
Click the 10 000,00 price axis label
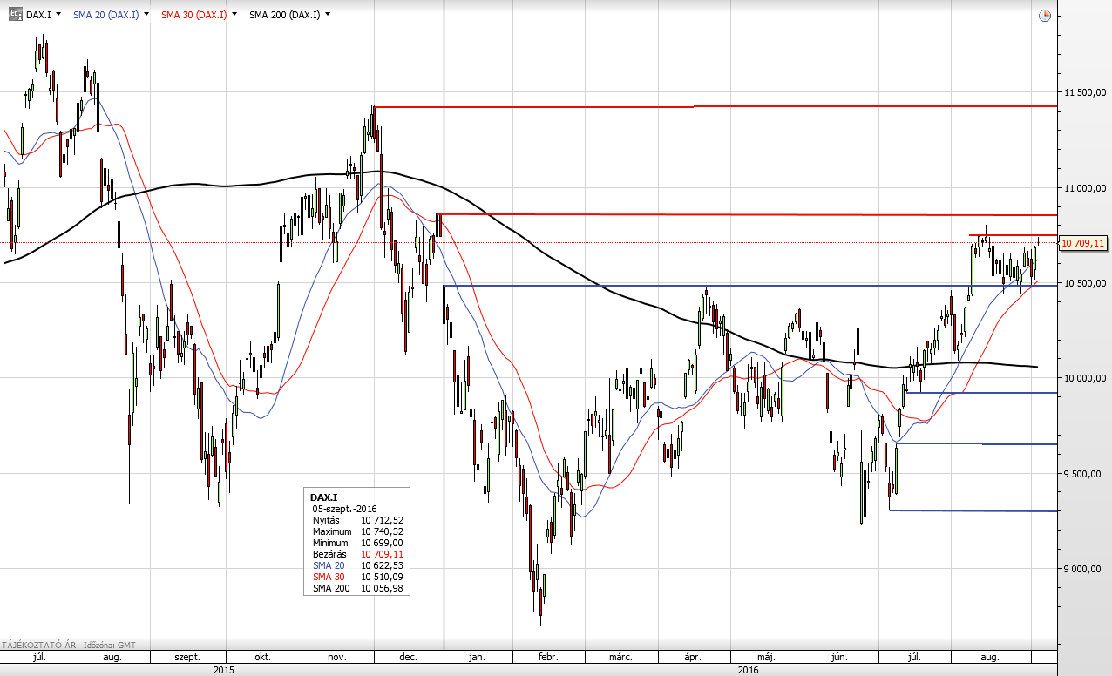1085,378
